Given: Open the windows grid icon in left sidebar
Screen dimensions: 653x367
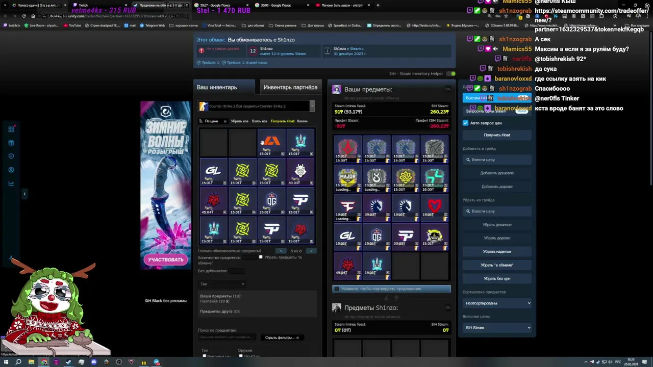Looking at the screenshot, I should pyautogui.click(x=11, y=129).
